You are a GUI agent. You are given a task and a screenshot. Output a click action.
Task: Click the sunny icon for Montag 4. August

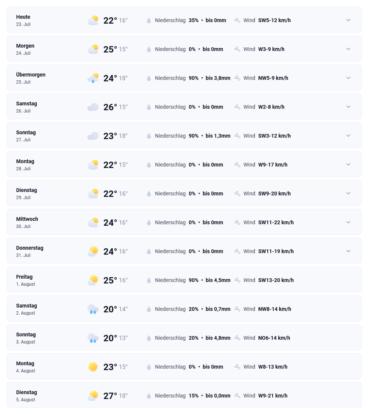point(93,367)
